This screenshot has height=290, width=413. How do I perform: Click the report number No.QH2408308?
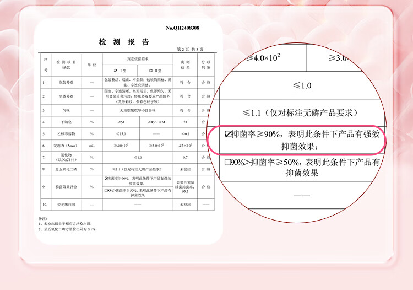point(182,28)
